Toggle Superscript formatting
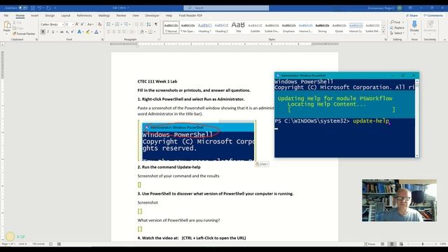Viewport: 448px width, 252px height. click(72, 31)
